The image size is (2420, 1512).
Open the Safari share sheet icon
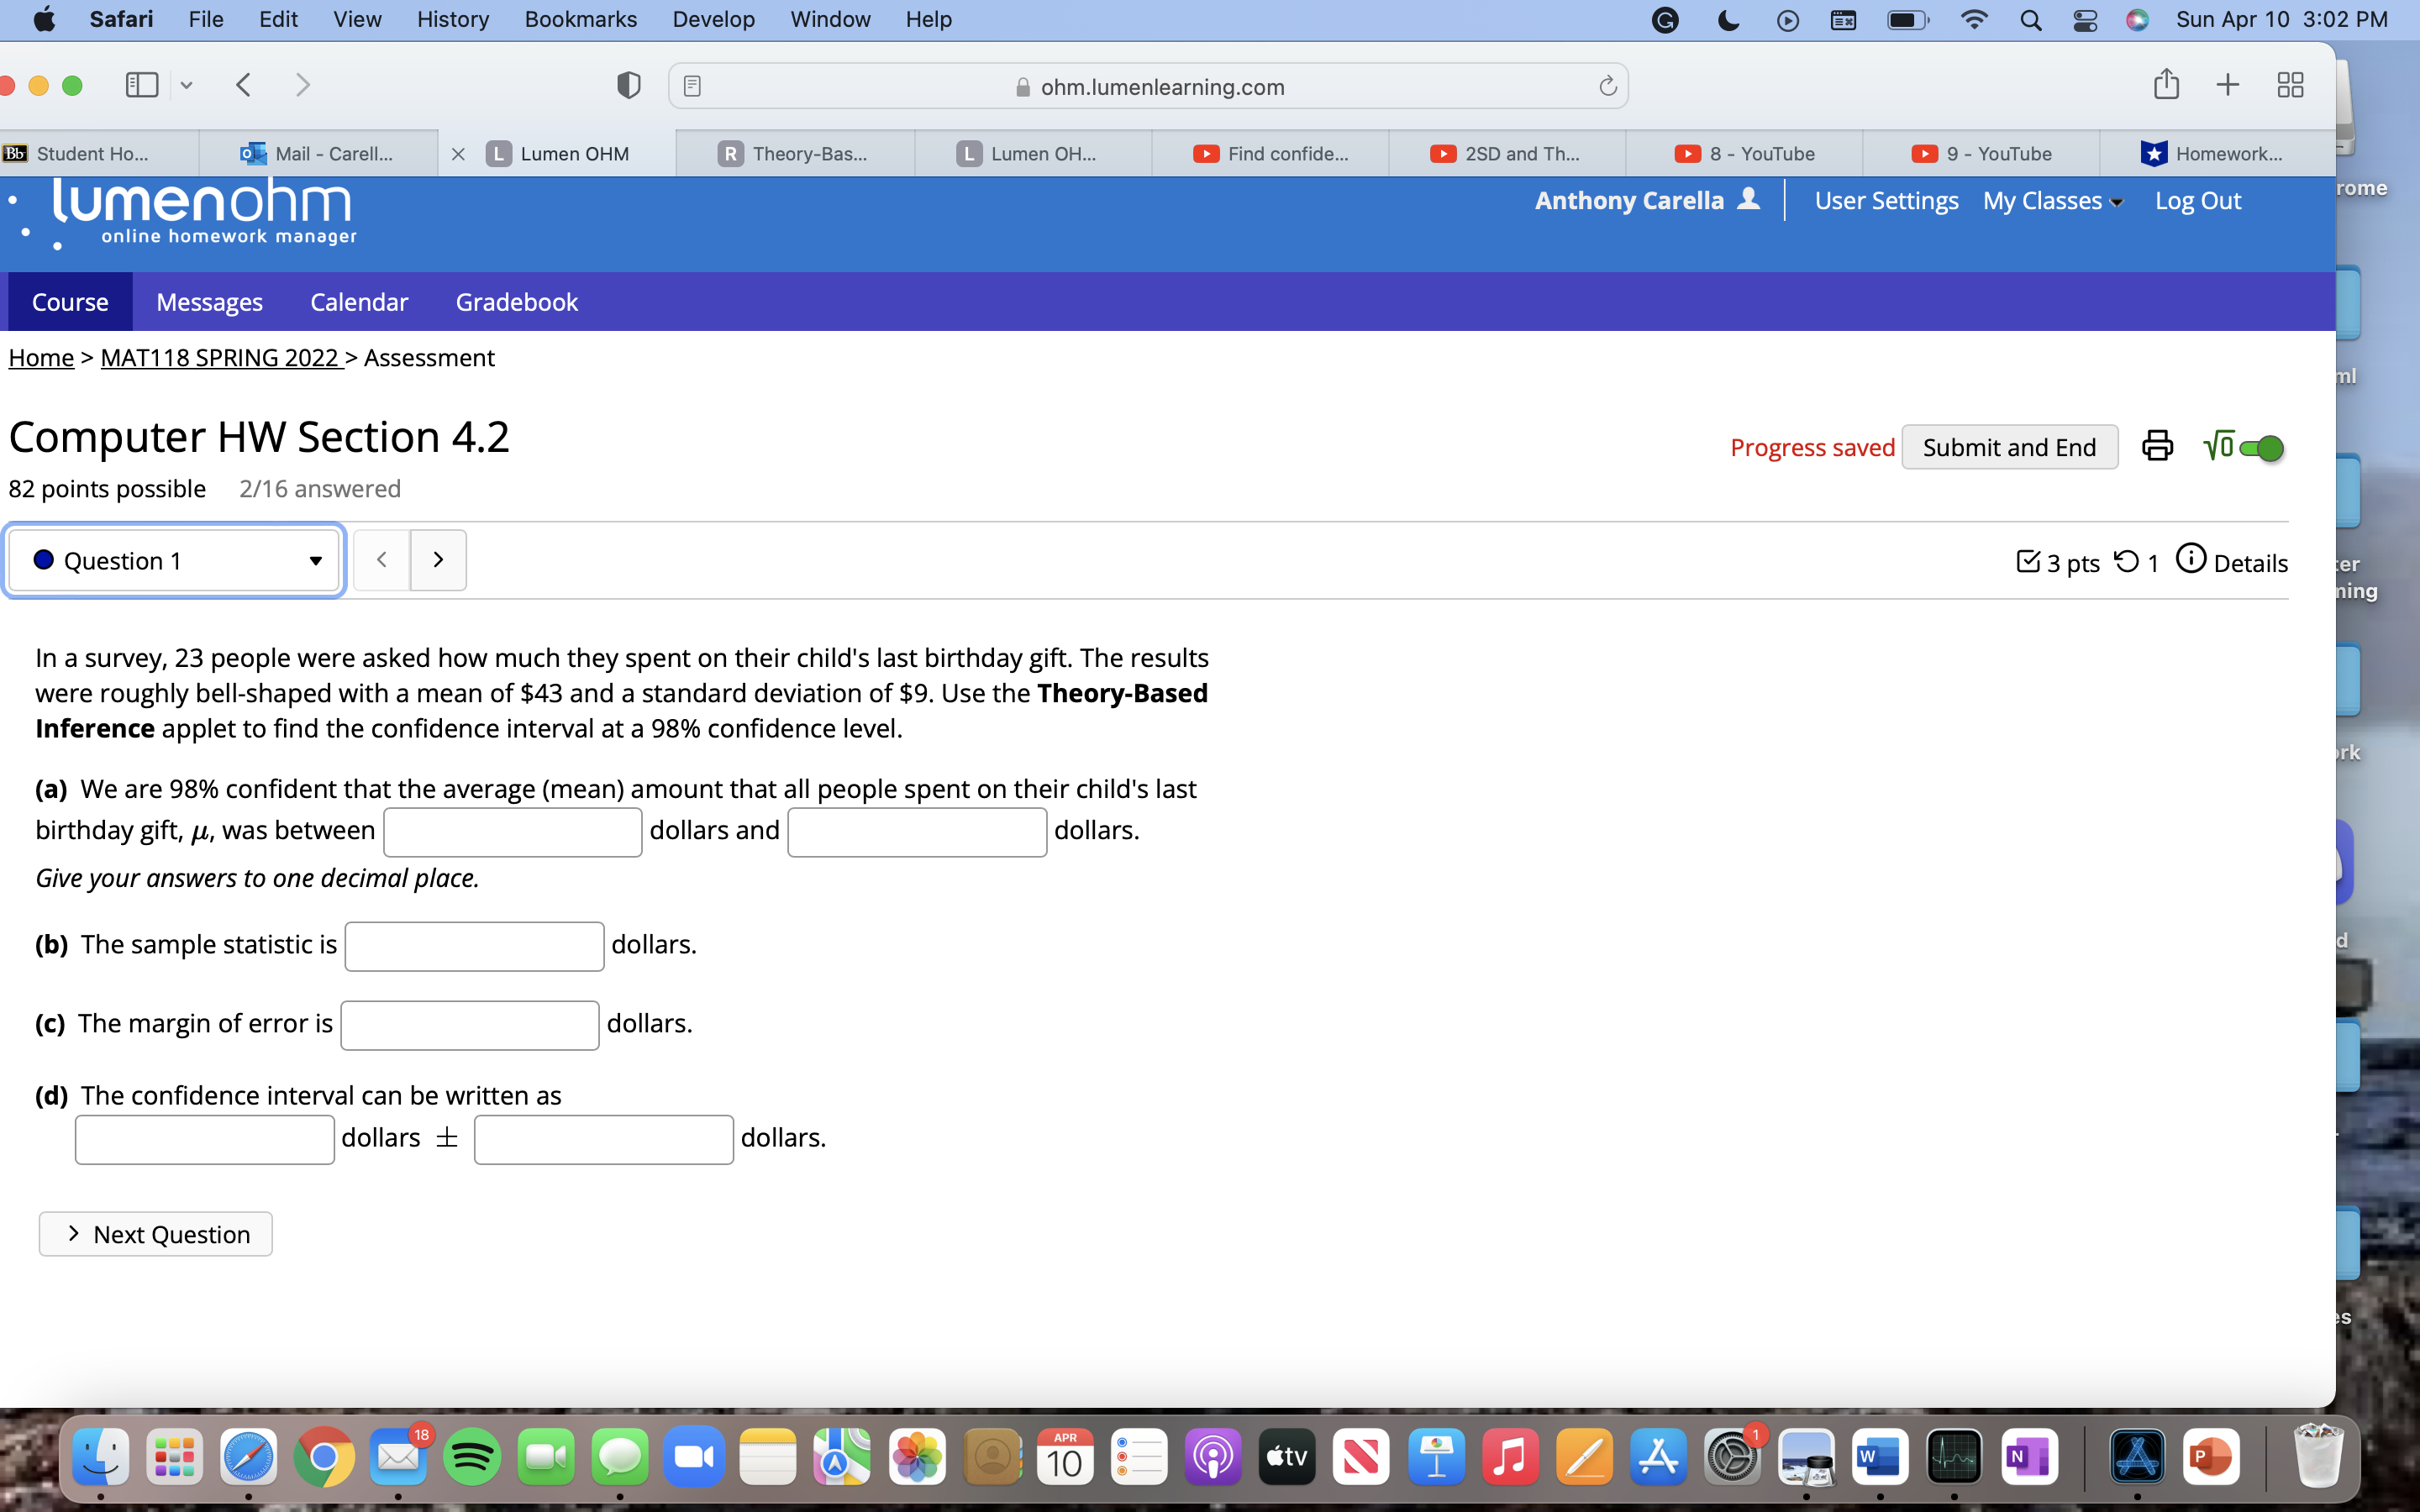[x=2166, y=85]
